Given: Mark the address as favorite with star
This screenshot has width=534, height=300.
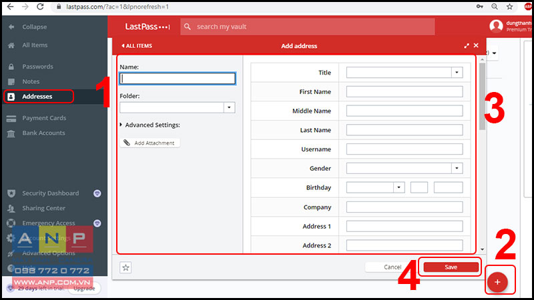Looking at the screenshot, I should [x=125, y=268].
